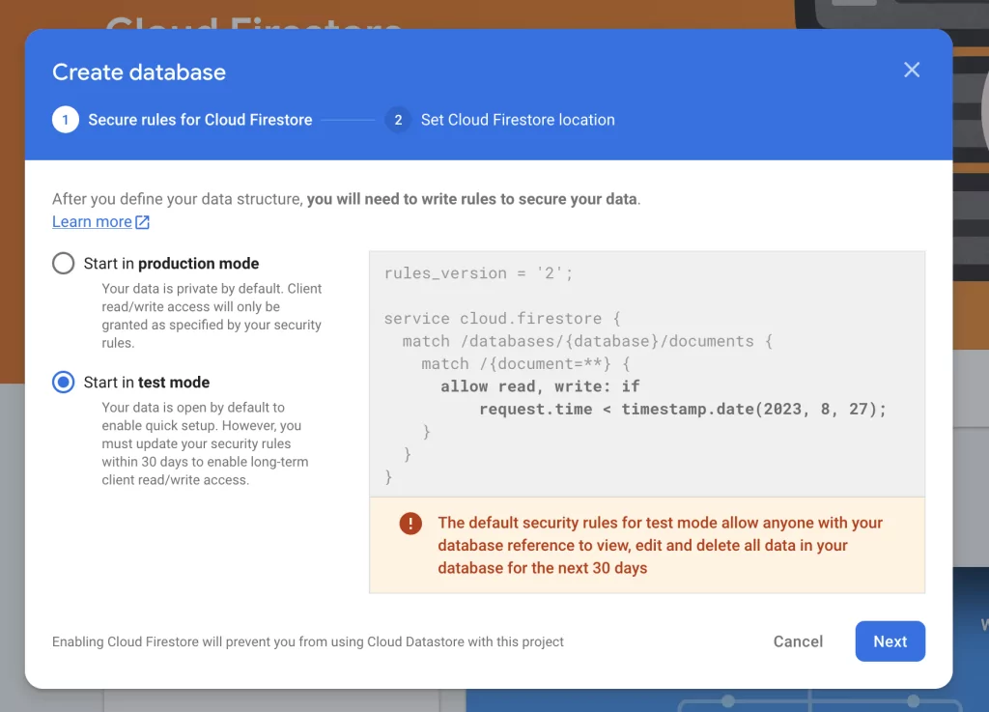Click the red warning exclamation icon
989x712 pixels.
click(410, 523)
